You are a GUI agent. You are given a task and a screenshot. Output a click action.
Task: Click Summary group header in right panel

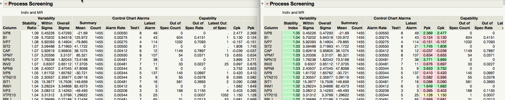pos(349,23)
